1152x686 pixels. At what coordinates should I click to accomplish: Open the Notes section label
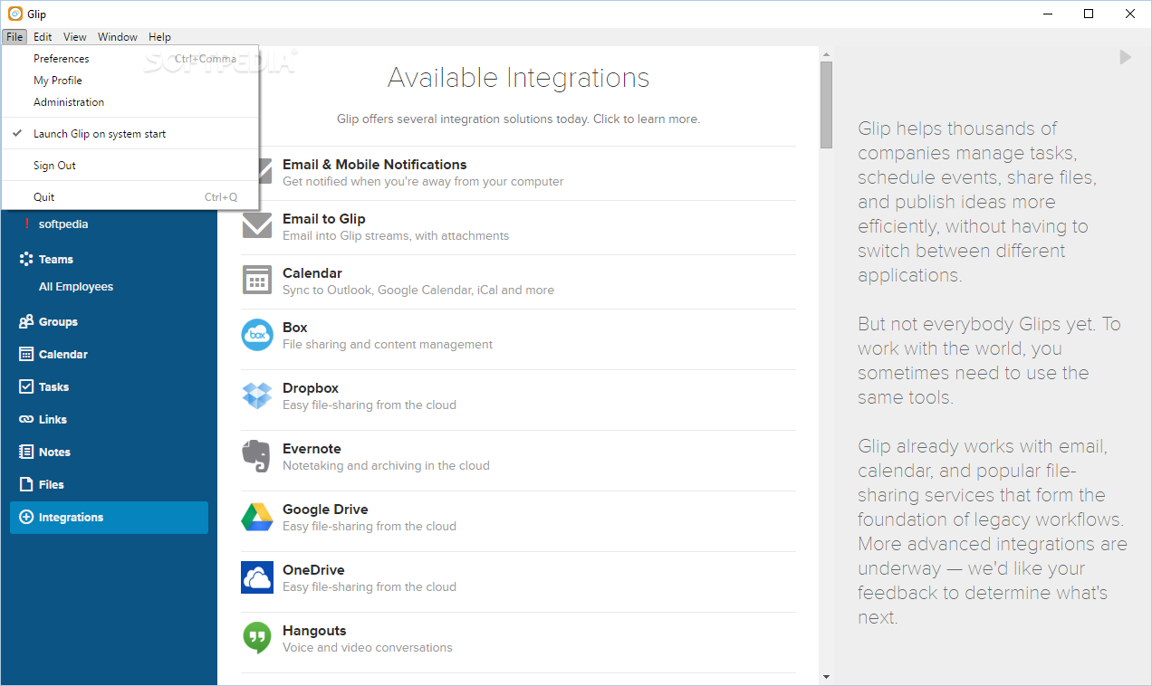pos(54,452)
